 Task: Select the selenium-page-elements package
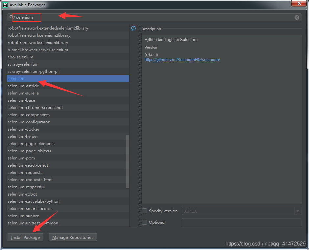68,144
